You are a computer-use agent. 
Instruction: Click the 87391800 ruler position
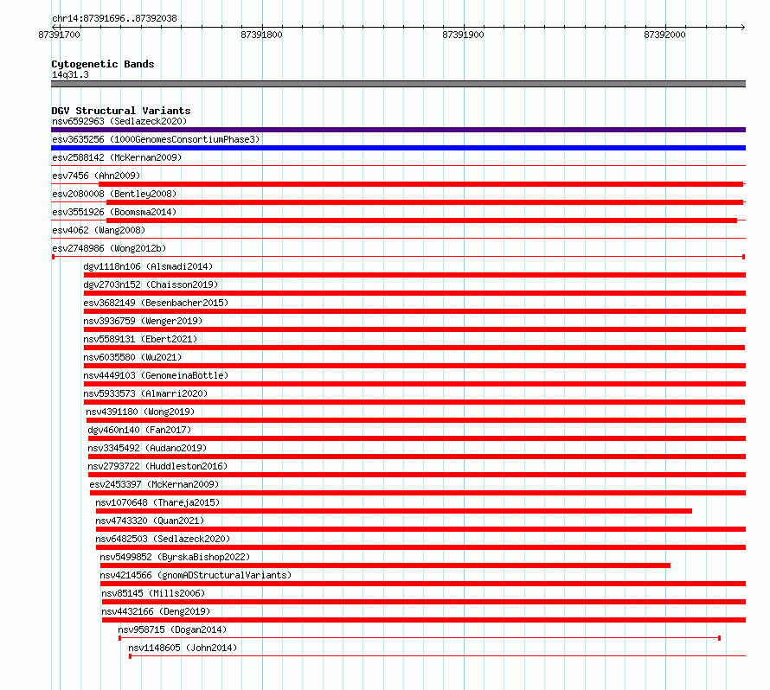[x=262, y=35]
